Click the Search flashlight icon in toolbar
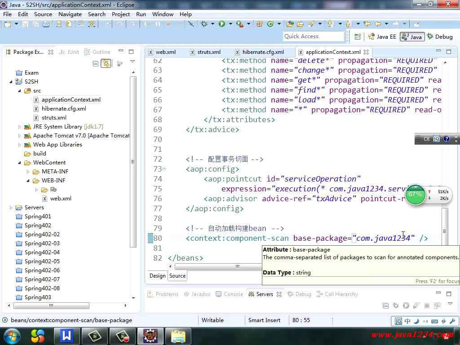 point(311,24)
